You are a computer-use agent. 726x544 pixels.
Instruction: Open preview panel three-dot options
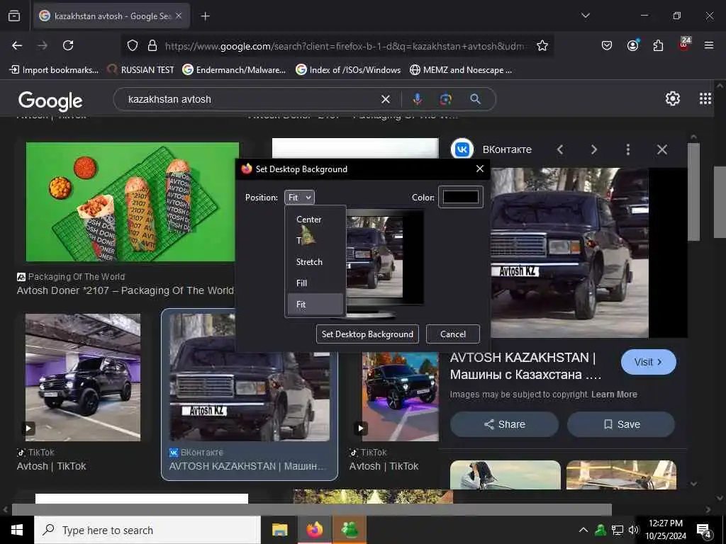[628, 149]
